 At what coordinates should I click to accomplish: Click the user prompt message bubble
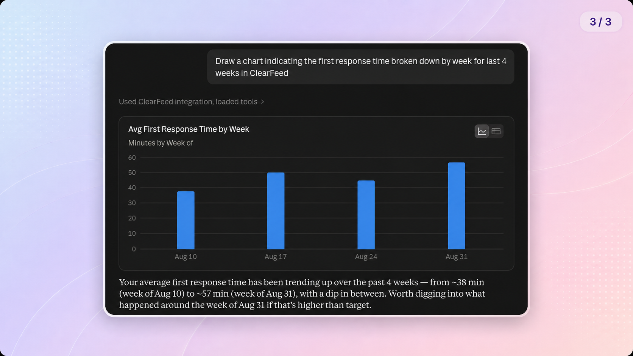pyautogui.click(x=360, y=67)
